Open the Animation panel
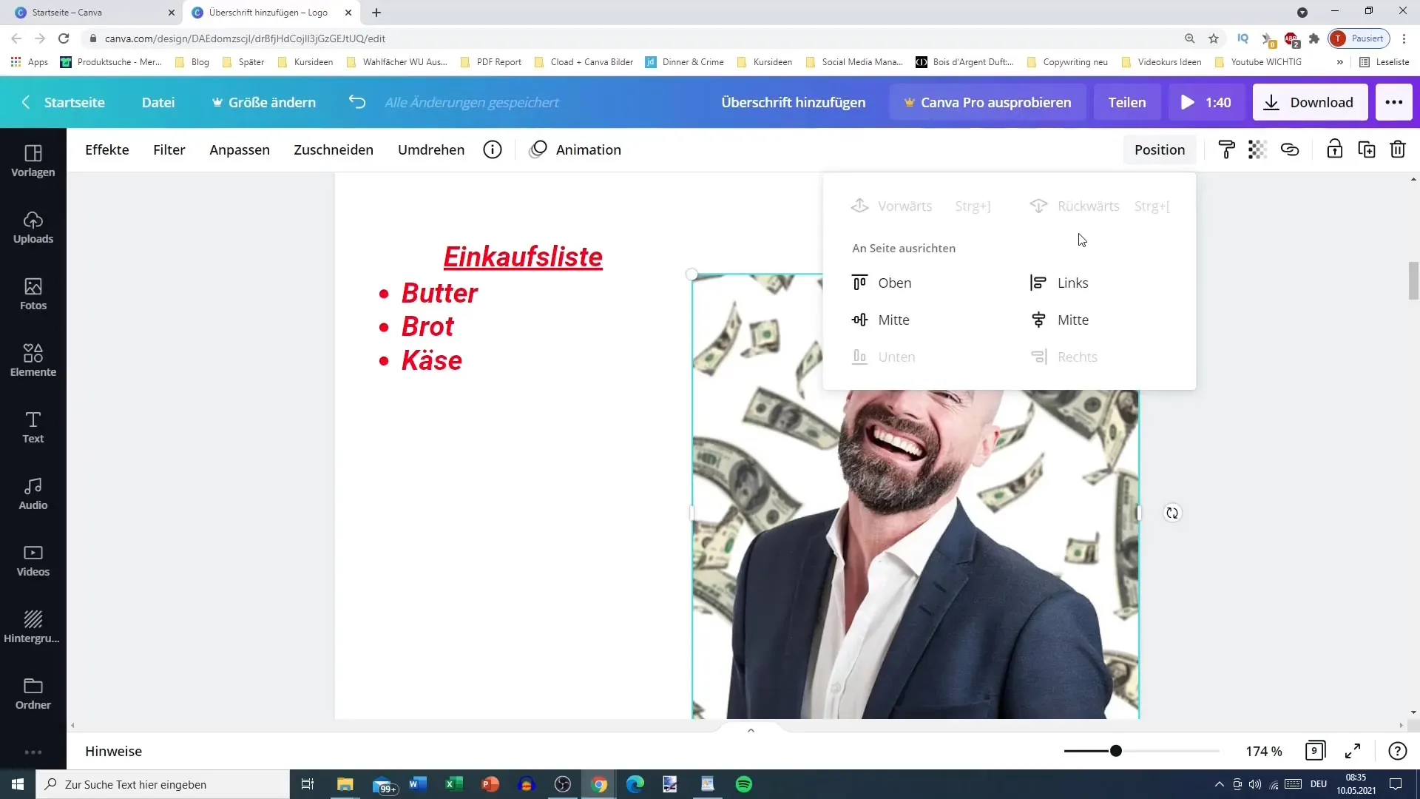This screenshot has height=799, width=1420. click(x=588, y=149)
